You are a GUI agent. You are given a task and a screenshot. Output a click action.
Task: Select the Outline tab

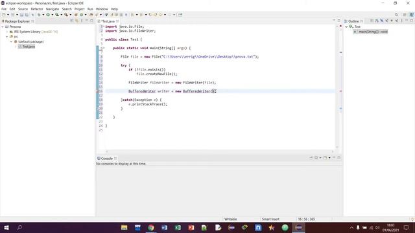(x=353, y=21)
